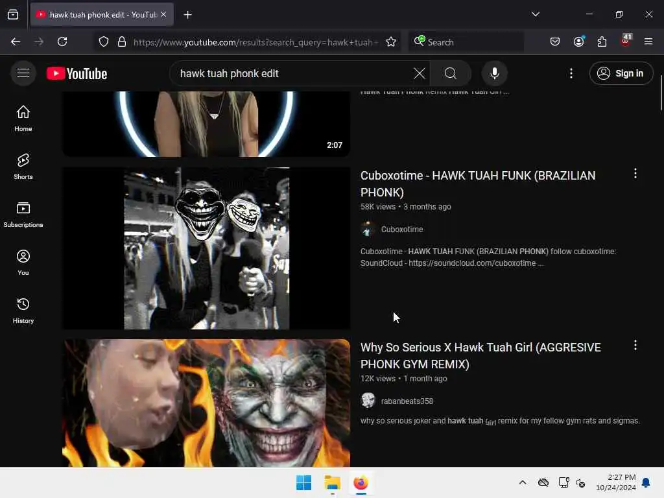Open History in sidebar
Image resolution: width=664 pixels, height=498 pixels.
pos(23,311)
